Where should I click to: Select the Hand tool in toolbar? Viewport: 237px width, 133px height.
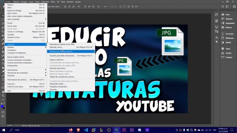(3, 92)
